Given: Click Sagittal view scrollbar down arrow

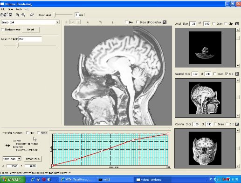Looking at the screenshot, I should [238, 116].
